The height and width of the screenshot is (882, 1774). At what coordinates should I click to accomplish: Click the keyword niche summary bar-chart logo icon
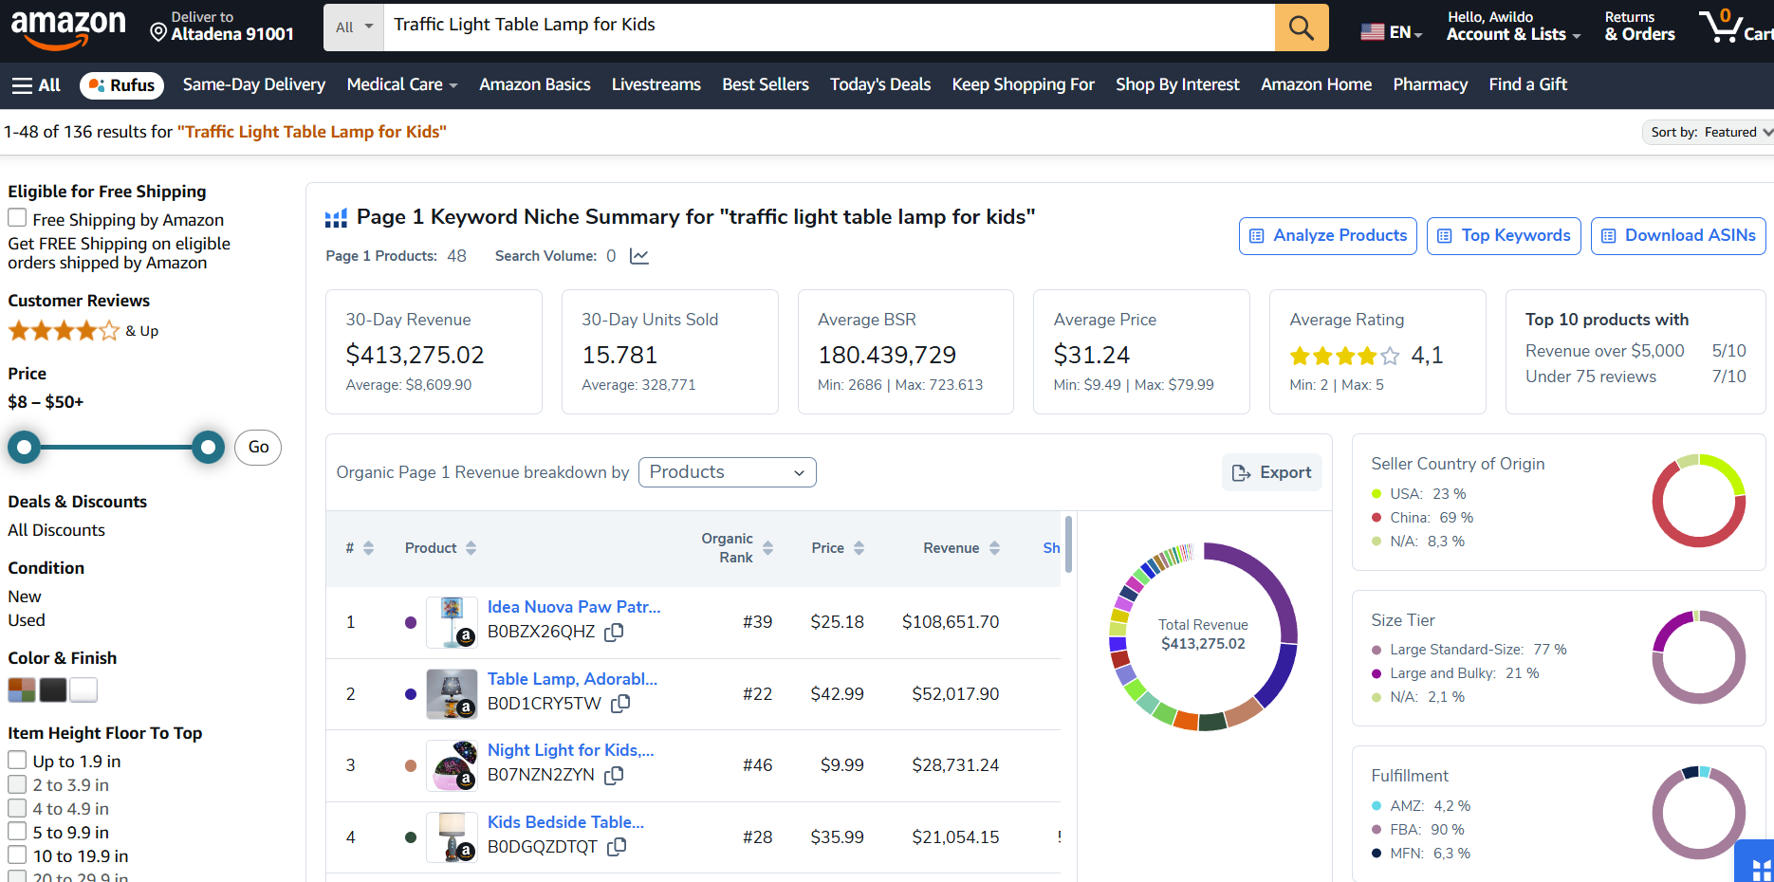tap(336, 218)
